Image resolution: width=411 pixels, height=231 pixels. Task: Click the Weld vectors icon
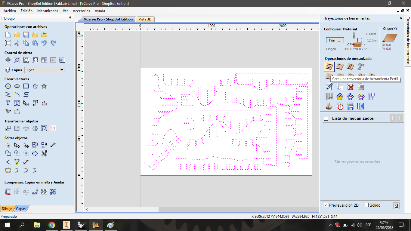tap(8, 153)
